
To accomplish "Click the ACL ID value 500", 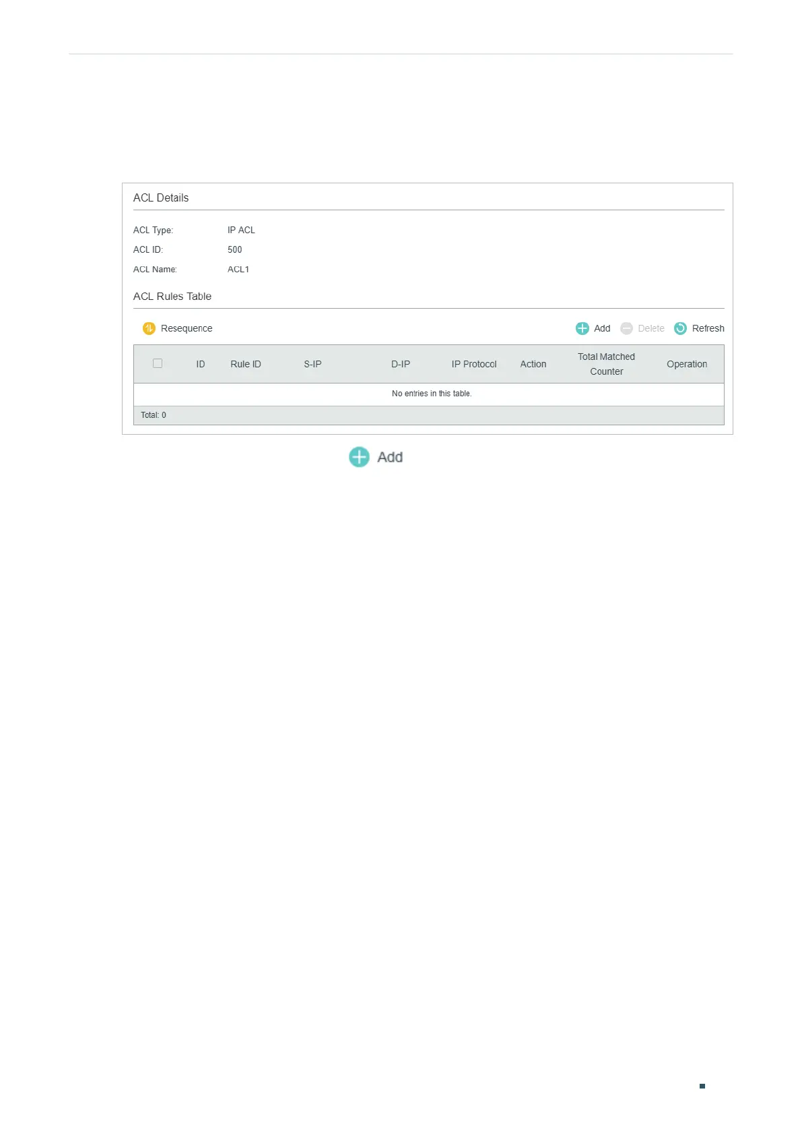I will point(234,249).
